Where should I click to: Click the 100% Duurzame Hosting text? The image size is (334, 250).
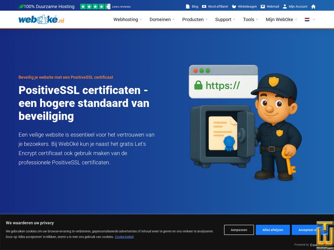click(49, 7)
